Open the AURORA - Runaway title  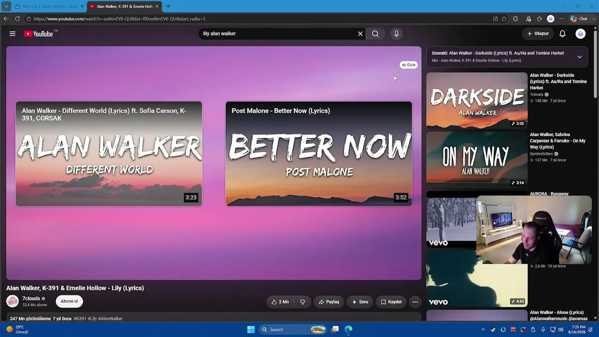click(549, 193)
